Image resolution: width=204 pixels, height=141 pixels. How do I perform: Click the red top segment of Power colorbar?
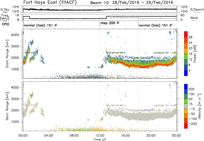point(186,34)
